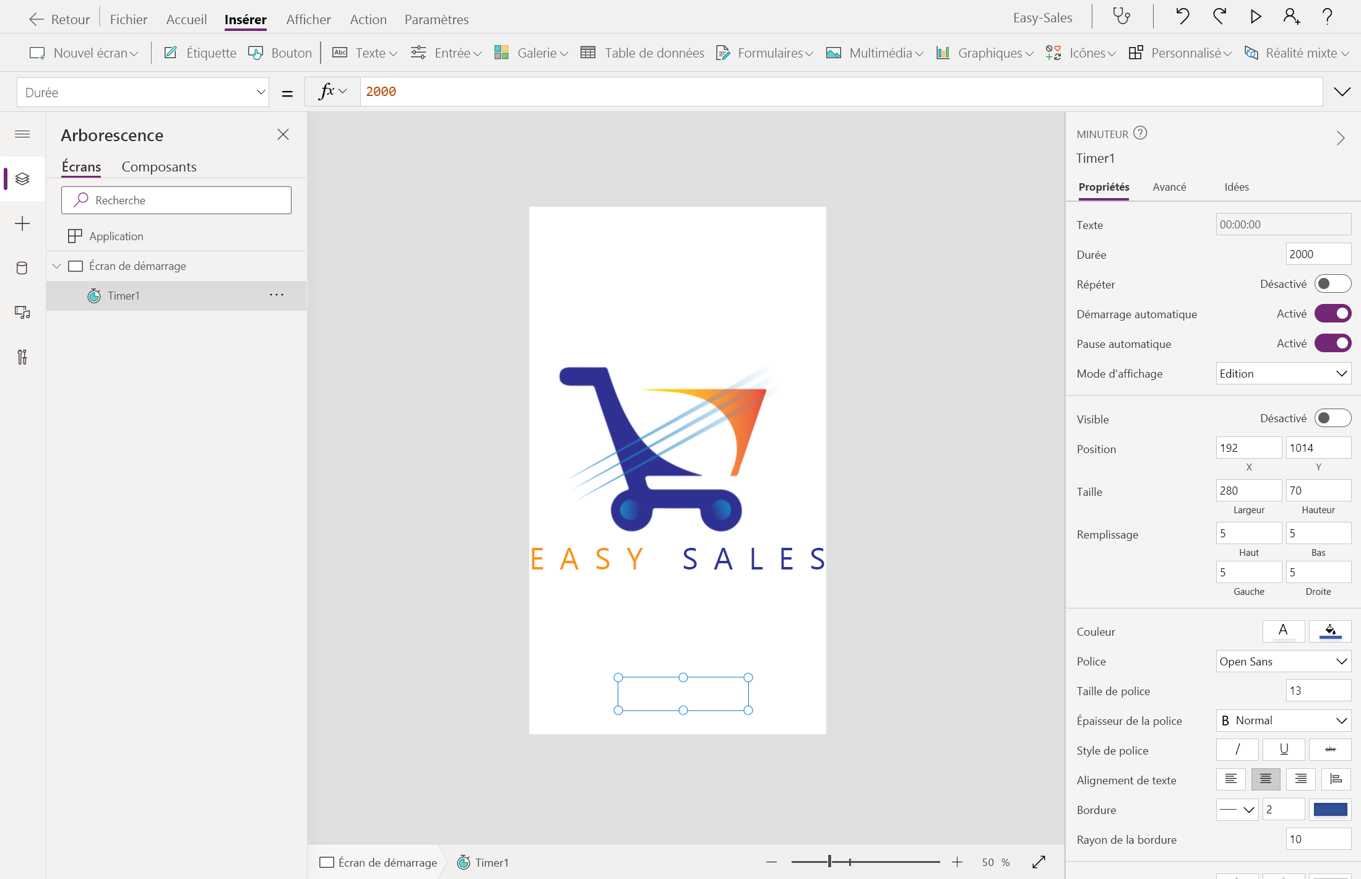The image size is (1361, 879).
Task: Align text right
Action: 1301,779
